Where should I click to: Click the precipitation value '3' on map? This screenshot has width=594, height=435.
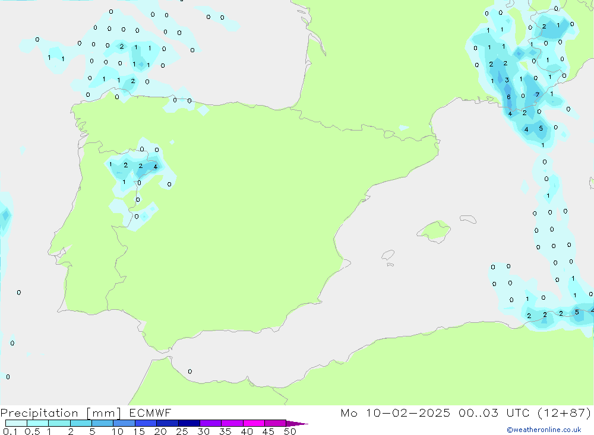coord(507,80)
